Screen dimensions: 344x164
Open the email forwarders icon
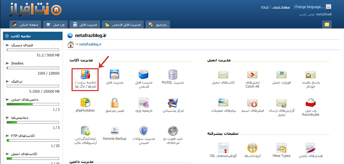click(x=281, y=75)
